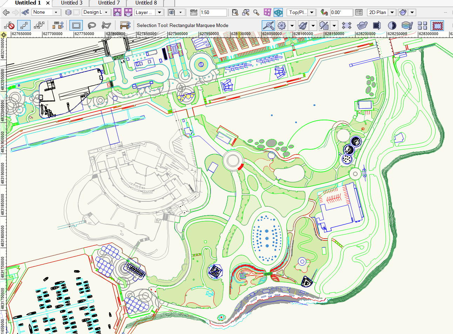The image size is (453, 334).
Task: Click the Layers stack icon
Action: (68, 12)
